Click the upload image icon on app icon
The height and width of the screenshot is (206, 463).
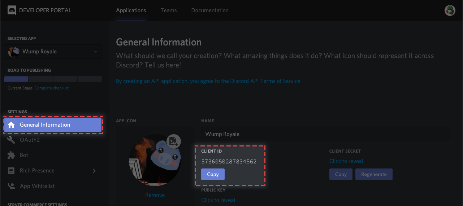tap(174, 141)
